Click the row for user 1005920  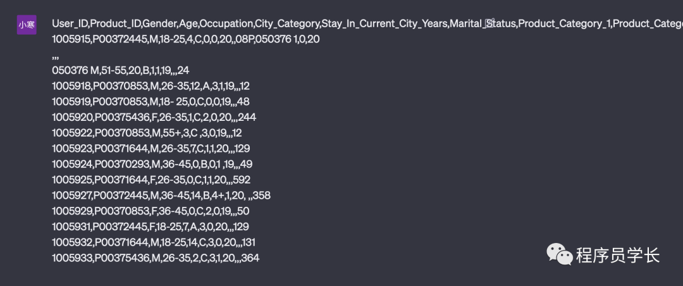coord(154,117)
